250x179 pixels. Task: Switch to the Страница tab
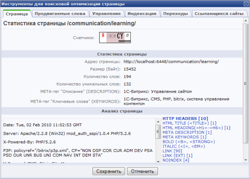[17, 14]
